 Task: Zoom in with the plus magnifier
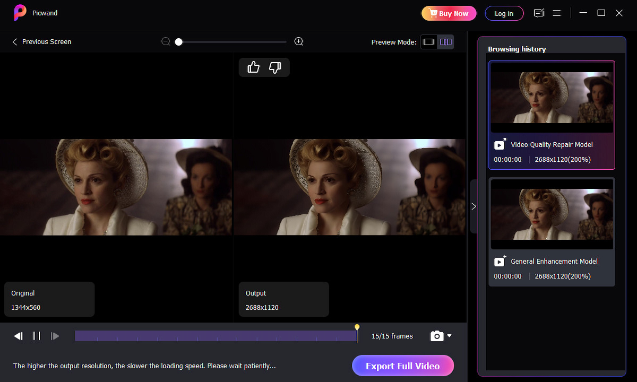tap(299, 41)
